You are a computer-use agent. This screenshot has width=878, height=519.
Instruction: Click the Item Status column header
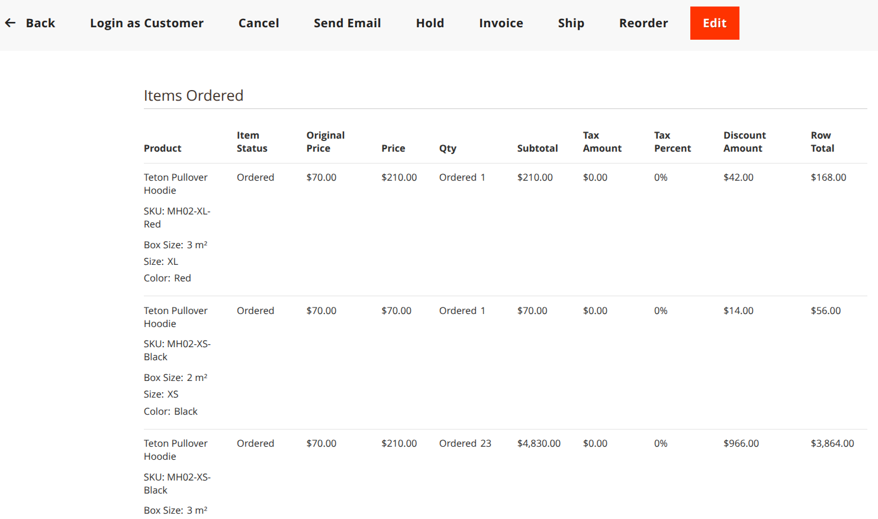click(252, 142)
